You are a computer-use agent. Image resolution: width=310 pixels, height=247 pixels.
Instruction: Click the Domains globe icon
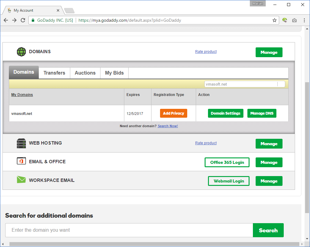21,52
